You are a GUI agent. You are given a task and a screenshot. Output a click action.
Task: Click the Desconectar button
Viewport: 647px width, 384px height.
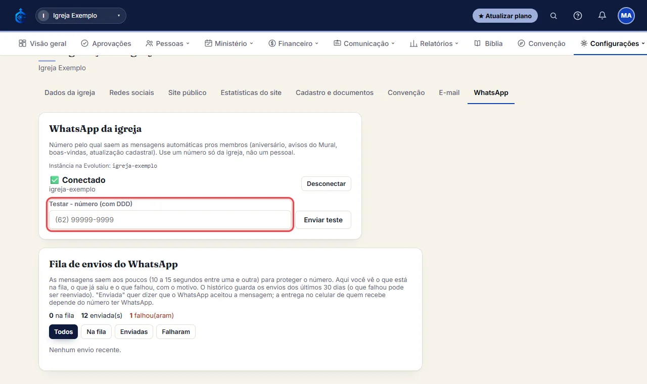(x=326, y=183)
